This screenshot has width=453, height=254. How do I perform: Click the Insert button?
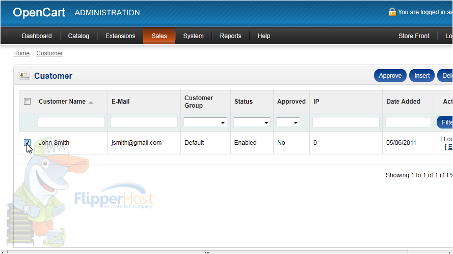(x=422, y=76)
